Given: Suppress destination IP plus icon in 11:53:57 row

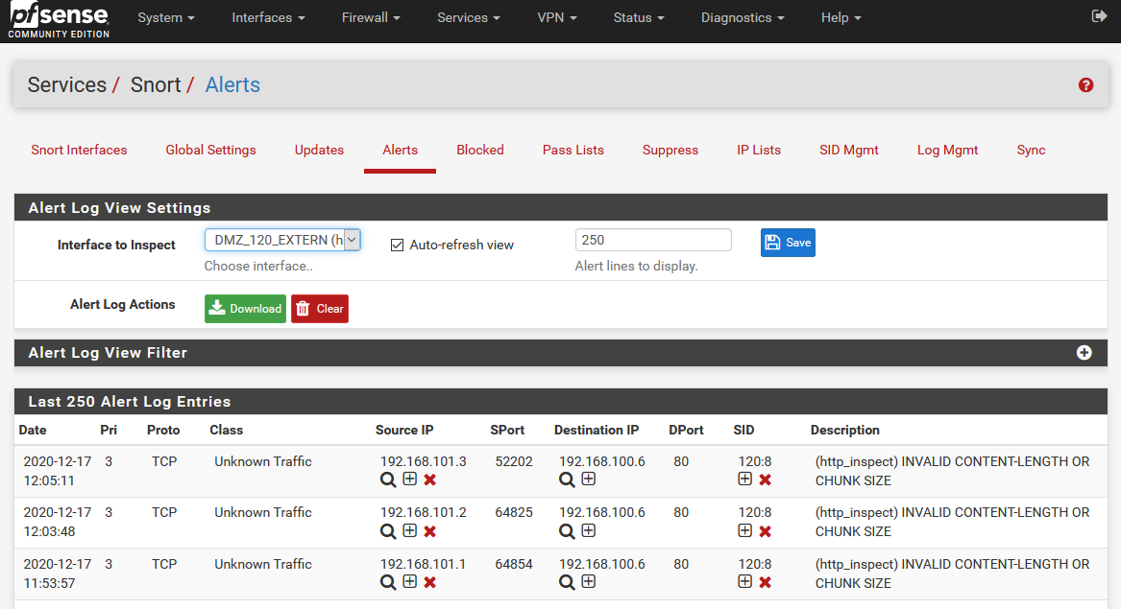Looking at the screenshot, I should [589, 582].
